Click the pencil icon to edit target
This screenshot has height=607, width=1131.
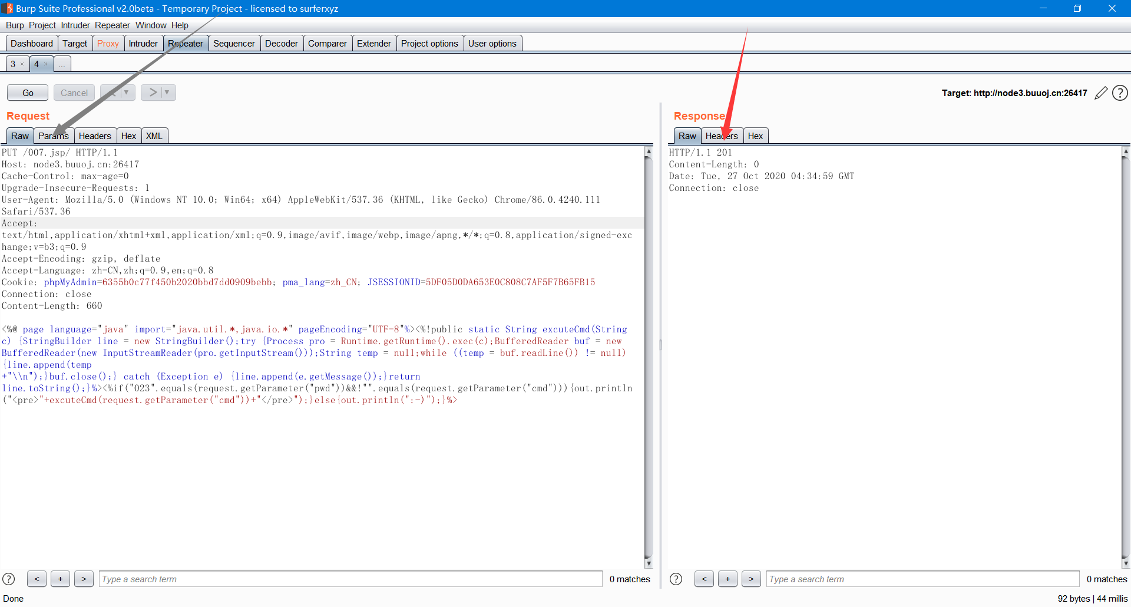click(x=1101, y=93)
